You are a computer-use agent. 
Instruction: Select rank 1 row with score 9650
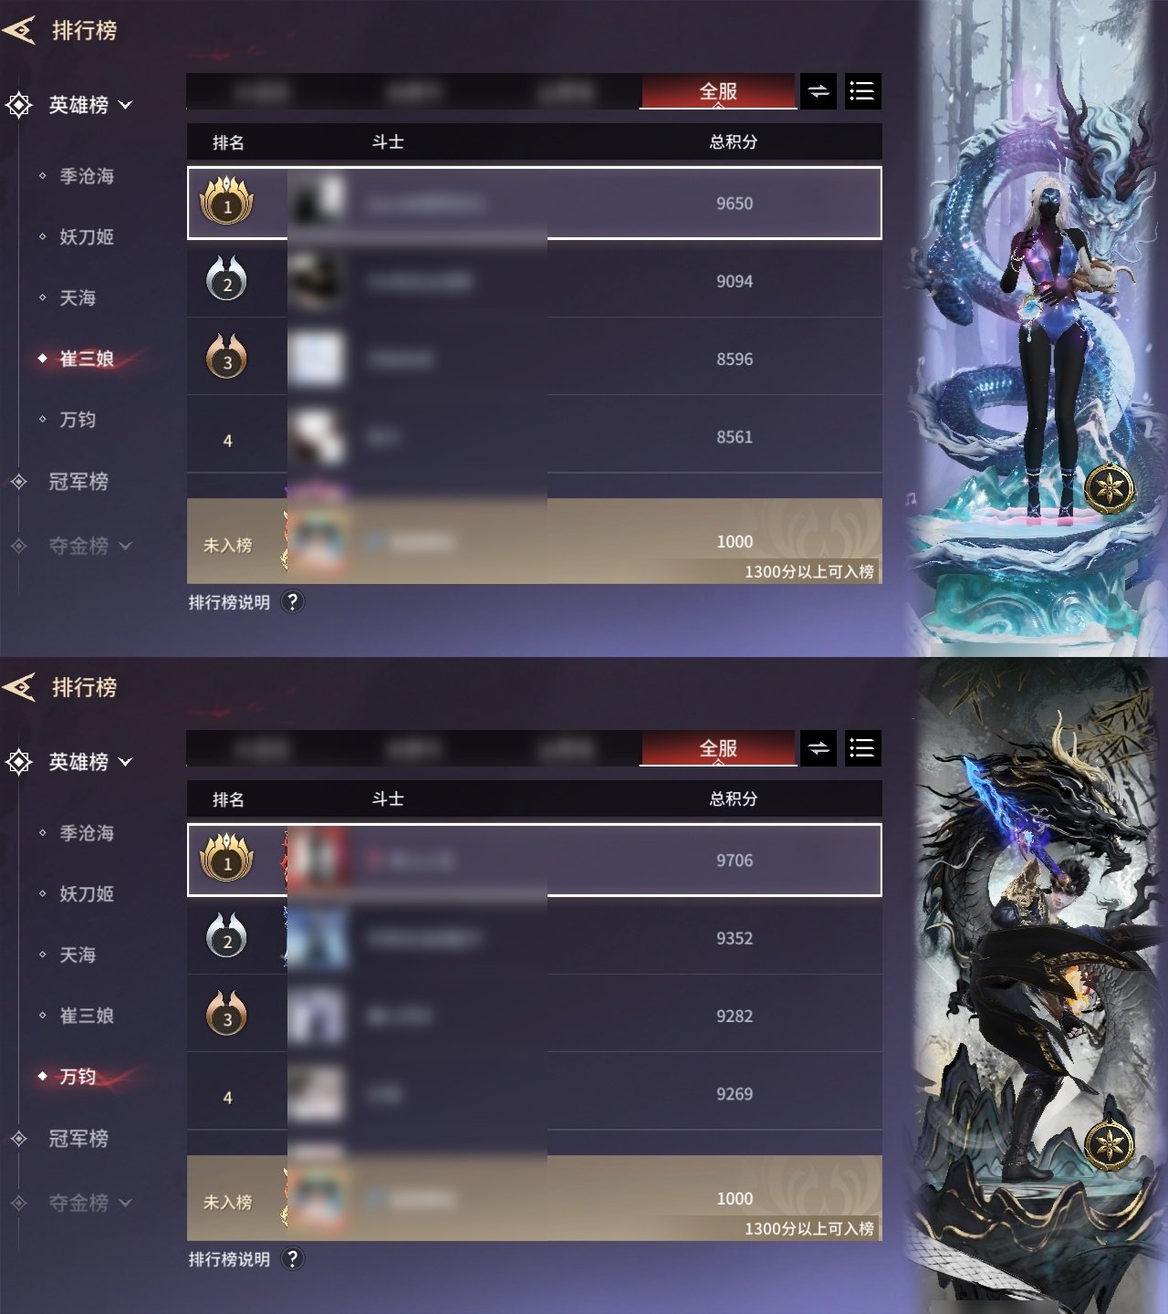click(x=535, y=203)
